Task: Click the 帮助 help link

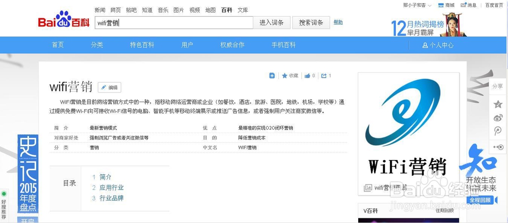Action: coord(338,22)
